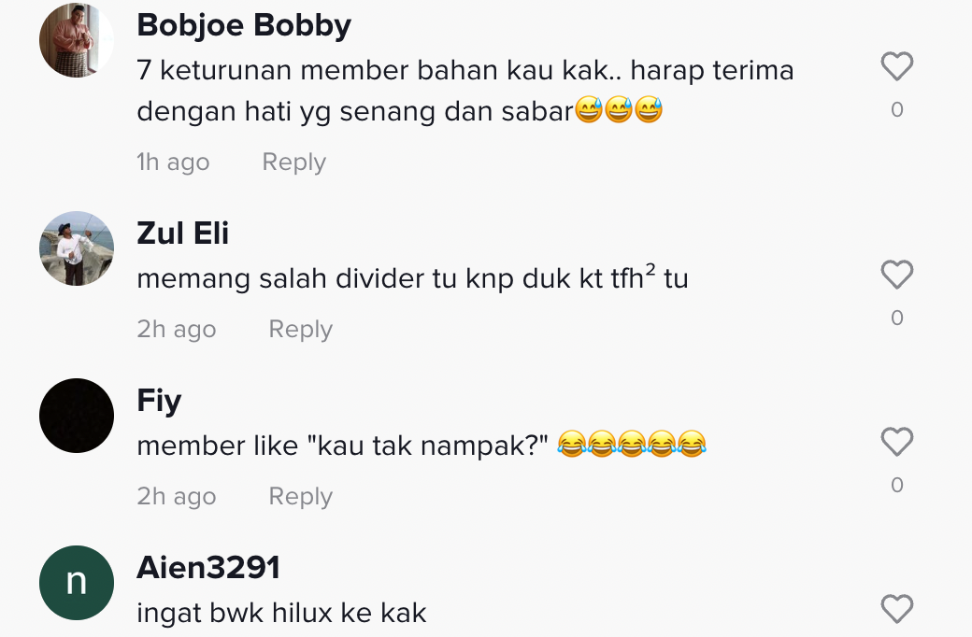The width and height of the screenshot is (972, 637).
Task: Reply to Zul Eli's comment
Action: 301,329
